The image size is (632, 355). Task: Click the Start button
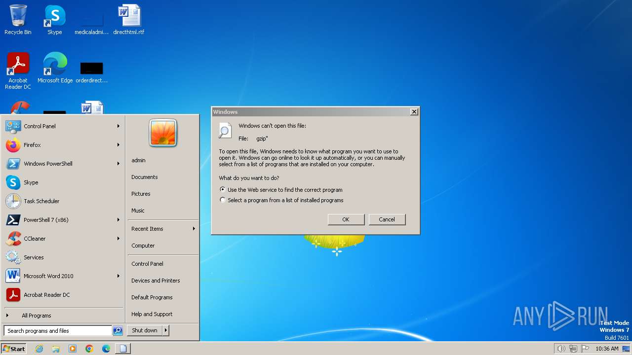[14, 349]
